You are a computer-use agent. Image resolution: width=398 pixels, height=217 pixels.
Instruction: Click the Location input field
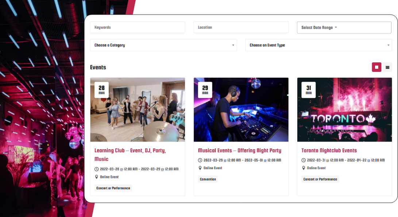[241, 27]
